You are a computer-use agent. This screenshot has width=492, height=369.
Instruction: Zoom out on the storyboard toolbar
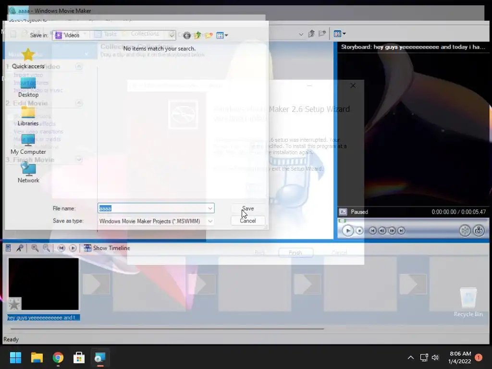point(46,248)
